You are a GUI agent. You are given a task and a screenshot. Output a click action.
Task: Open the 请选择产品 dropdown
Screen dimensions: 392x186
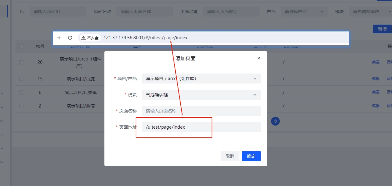(304, 11)
